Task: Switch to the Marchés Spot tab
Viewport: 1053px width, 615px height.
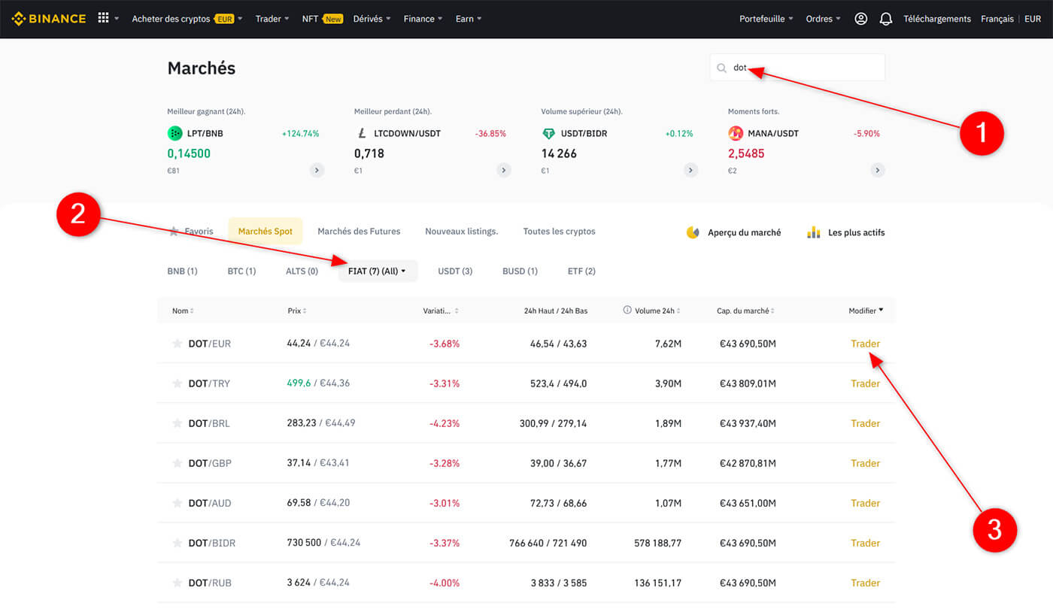Action: click(x=266, y=232)
